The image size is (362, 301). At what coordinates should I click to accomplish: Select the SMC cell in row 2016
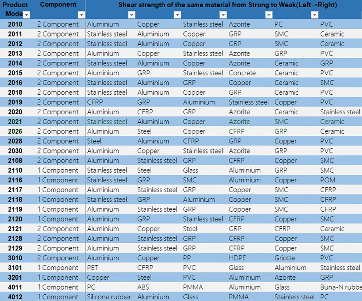tap(327, 83)
